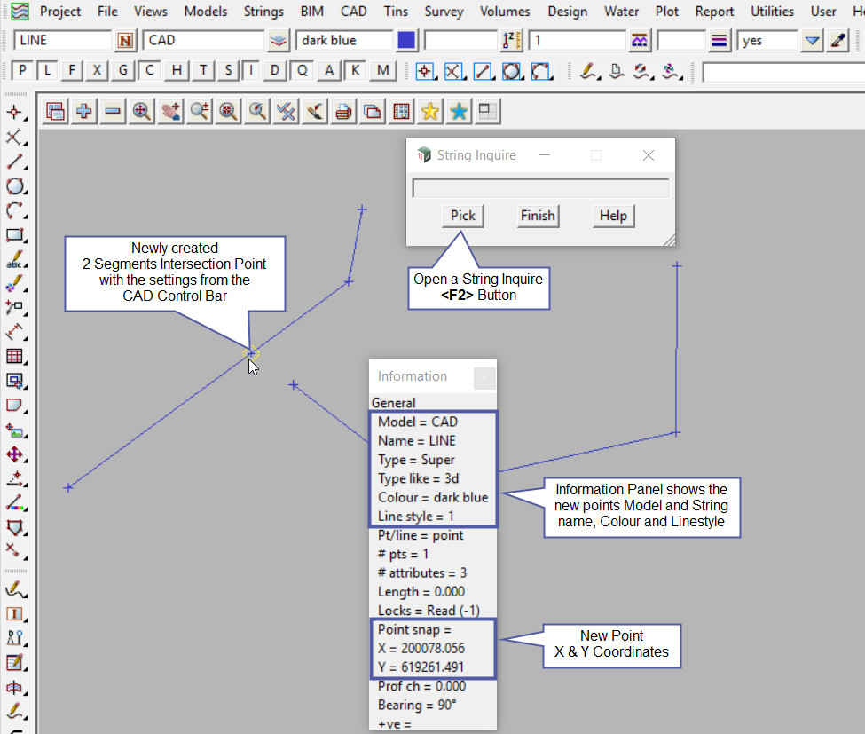Click the zoom out minus view icon
Image resolution: width=865 pixels, height=734 pixels.
[113, 111]
